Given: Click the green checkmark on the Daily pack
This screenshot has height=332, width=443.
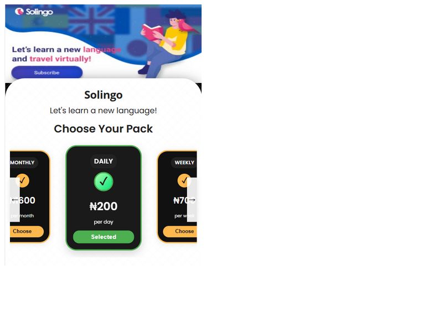Looking at the screenshot, I should tap(104, 181).
